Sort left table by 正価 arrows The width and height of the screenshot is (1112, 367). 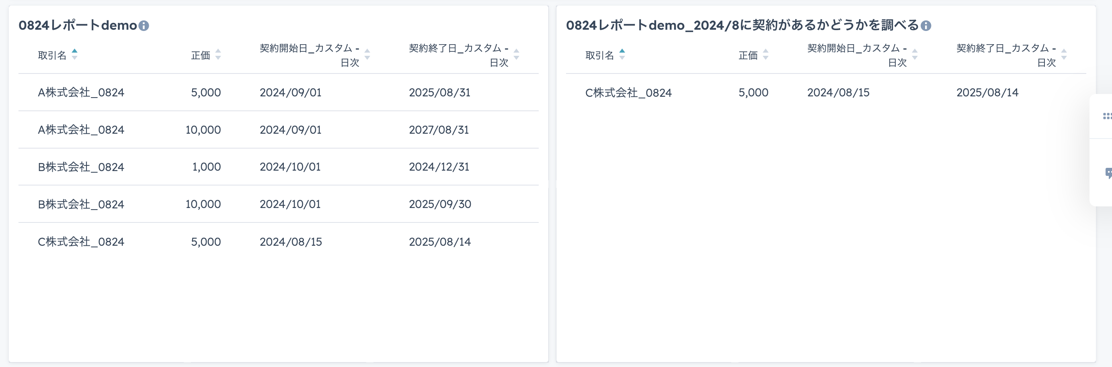218,54
